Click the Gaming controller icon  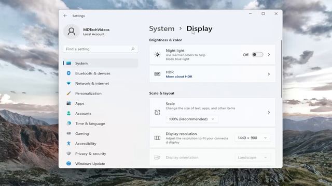point(68,133)
